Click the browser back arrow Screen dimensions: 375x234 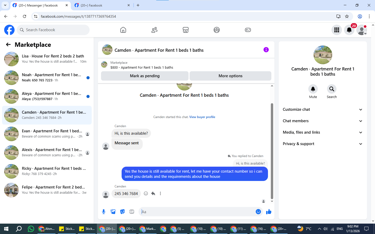(x=6, y=16)
